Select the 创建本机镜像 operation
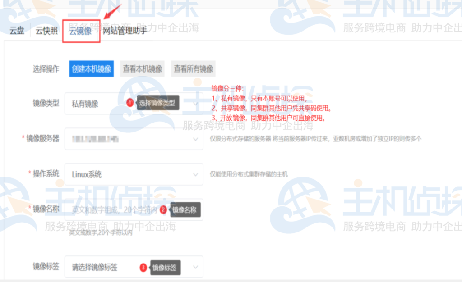The width and height of the screenshot is (462, 282). (x=91, y=68)
